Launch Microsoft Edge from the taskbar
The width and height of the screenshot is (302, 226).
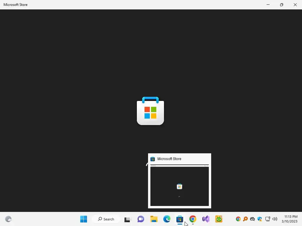(x=167, y=219)
